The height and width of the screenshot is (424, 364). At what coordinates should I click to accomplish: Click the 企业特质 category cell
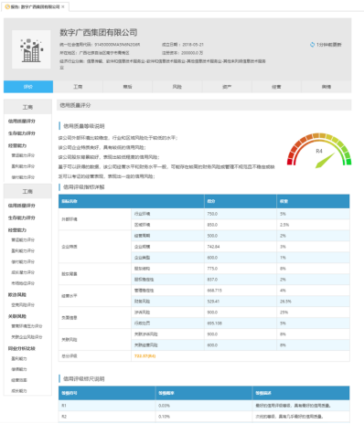tap(95, 247)
